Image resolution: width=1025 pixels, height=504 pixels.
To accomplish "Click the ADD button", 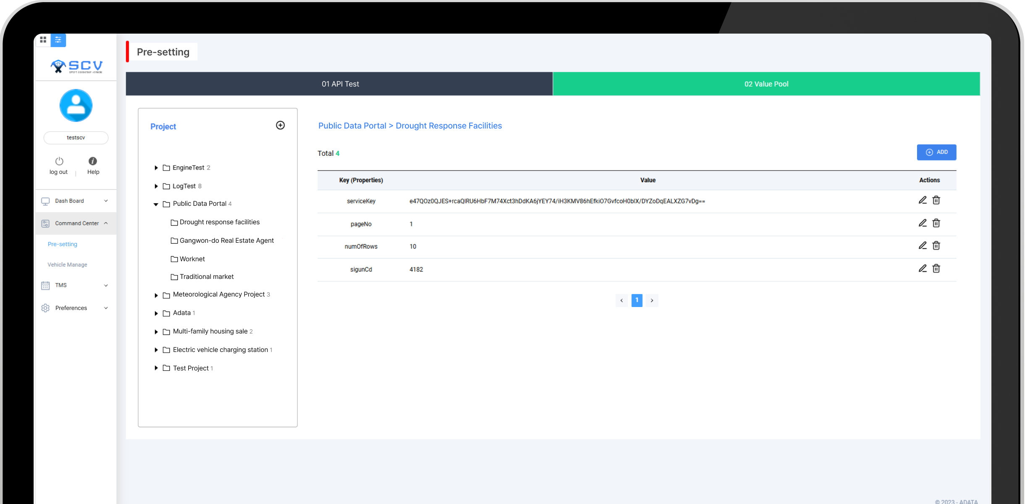I will pyautogui.click(x=936, y=152).
